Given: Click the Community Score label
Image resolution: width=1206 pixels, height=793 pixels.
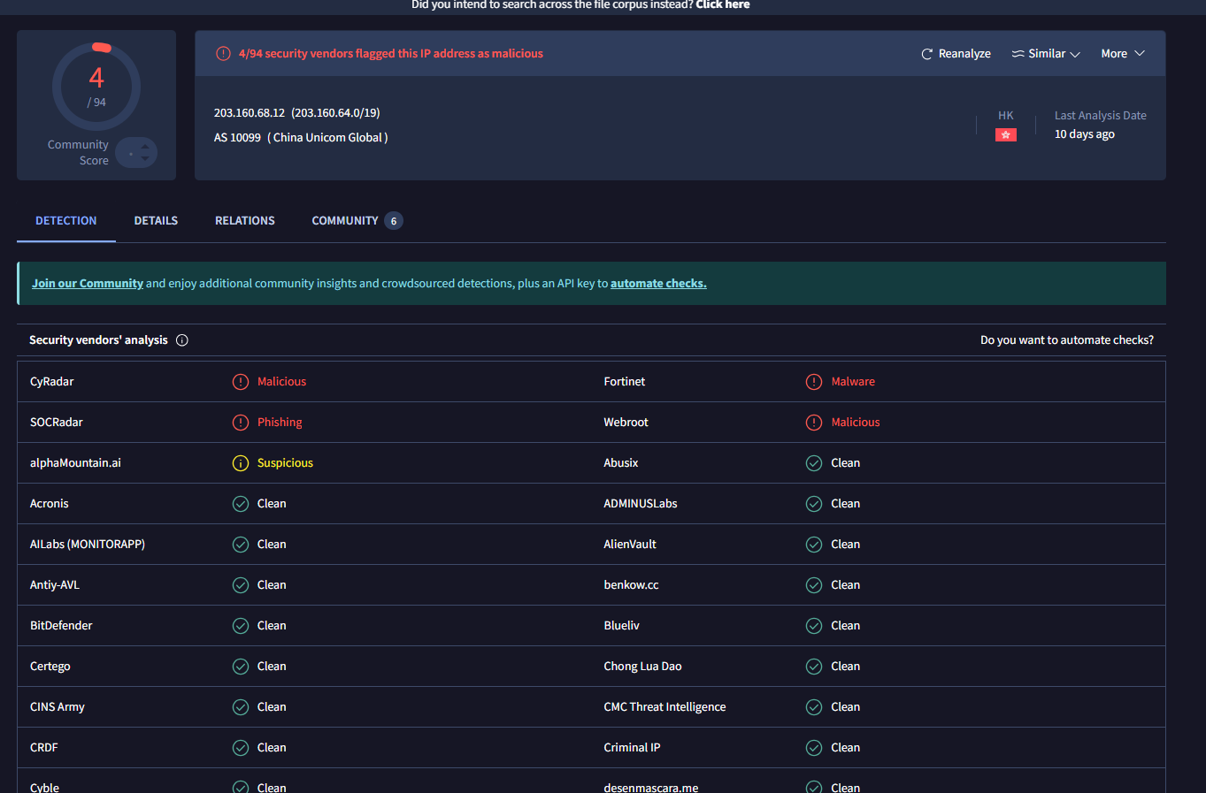Looking at the screenshot, I should point(79,153).
